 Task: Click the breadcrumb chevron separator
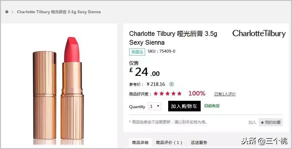[12, 12]
